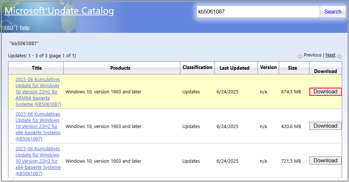Open the x64-basierte Systeme update title link
Image resolution: width=349 pixels, height=182 pixels.
38,161
